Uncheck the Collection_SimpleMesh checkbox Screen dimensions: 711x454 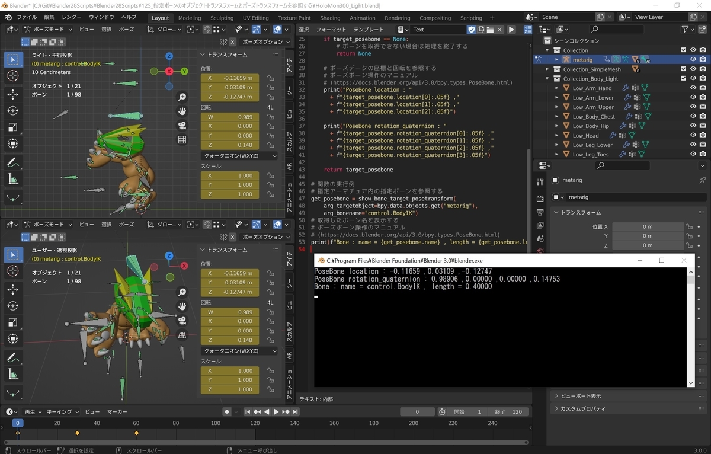683,69
